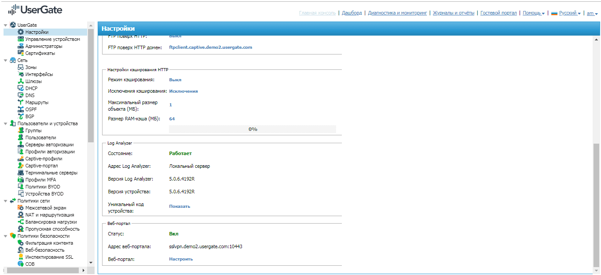Click Показать to reveal device code
This screenshot has height=275, width=601.
pos(180,206)
